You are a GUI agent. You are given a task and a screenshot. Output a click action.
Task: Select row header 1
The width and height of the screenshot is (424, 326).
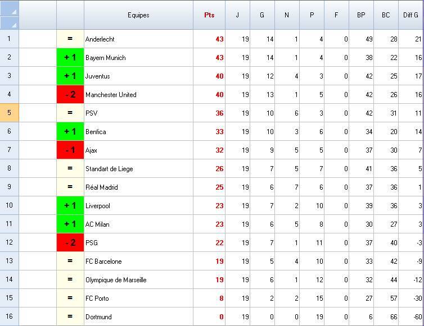(9, 39)
